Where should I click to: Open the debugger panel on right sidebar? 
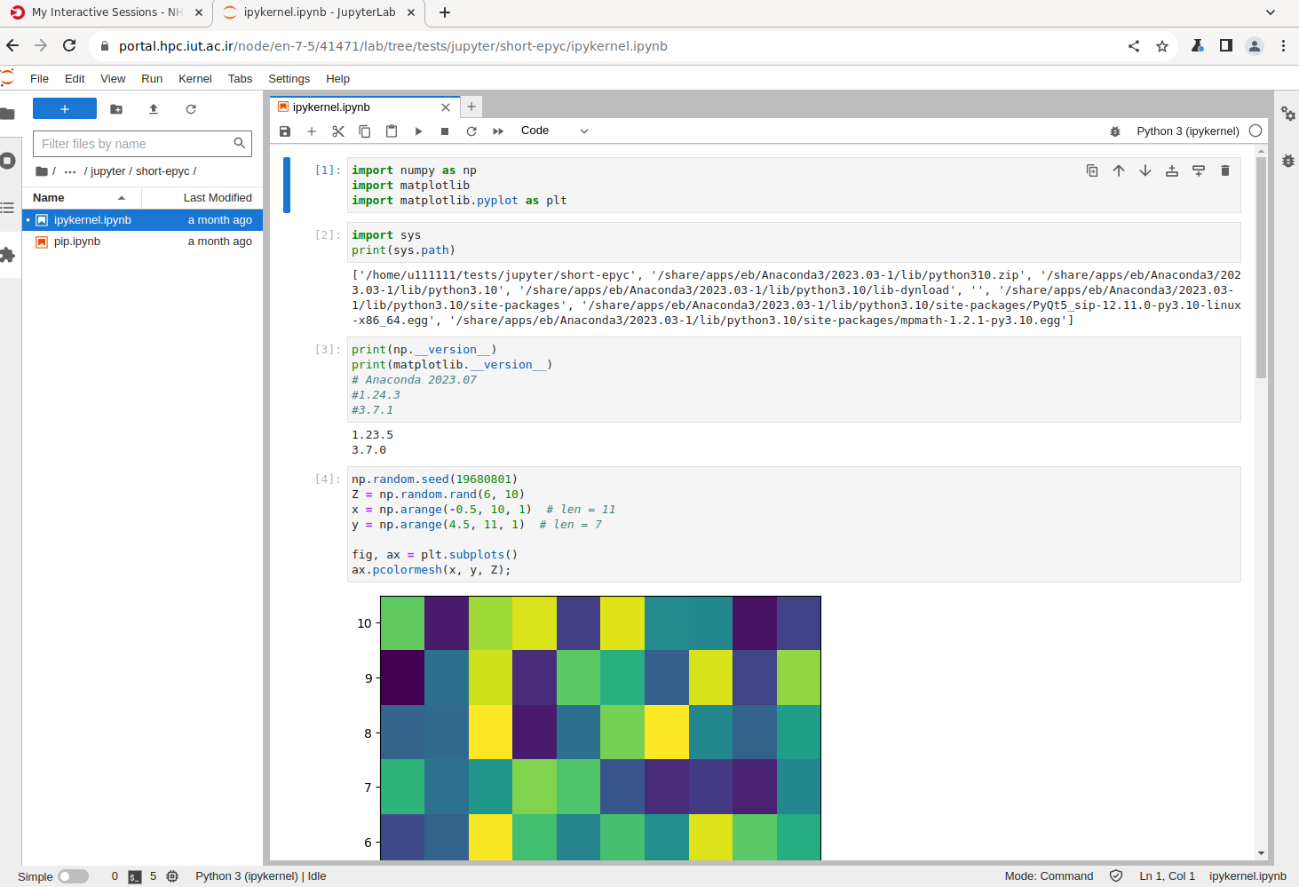click(x=1287, y=161)
